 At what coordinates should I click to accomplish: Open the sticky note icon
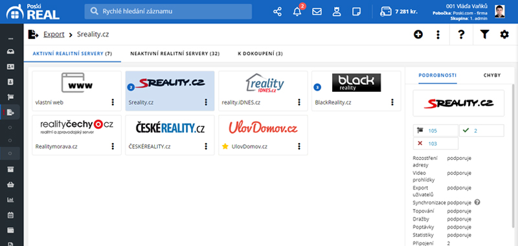[356, 12]
